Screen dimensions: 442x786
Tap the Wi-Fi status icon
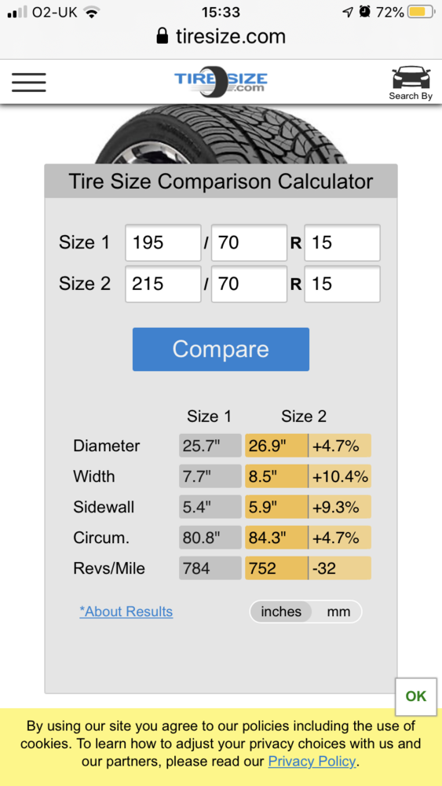(x=90, y=12)
